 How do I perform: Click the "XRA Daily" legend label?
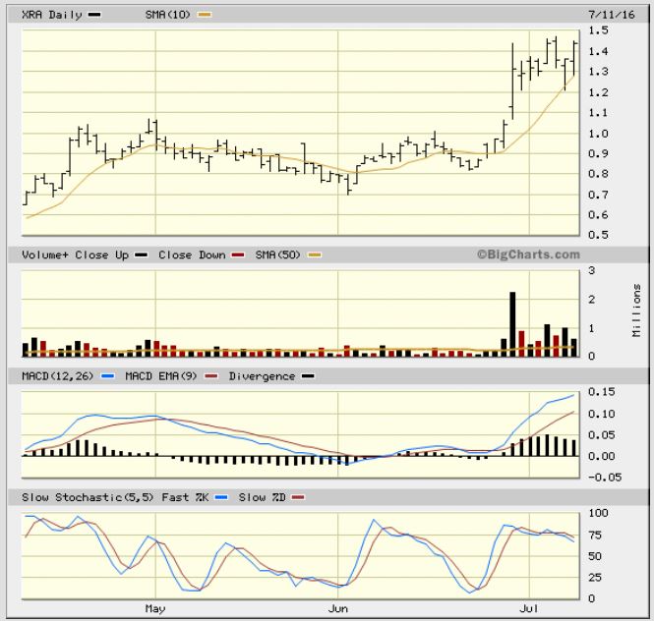pyautogui.click(x=52, y=15)
